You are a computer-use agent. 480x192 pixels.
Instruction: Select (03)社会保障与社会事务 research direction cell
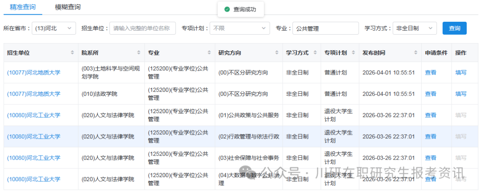pyautogui.click(x=248, y=158)
